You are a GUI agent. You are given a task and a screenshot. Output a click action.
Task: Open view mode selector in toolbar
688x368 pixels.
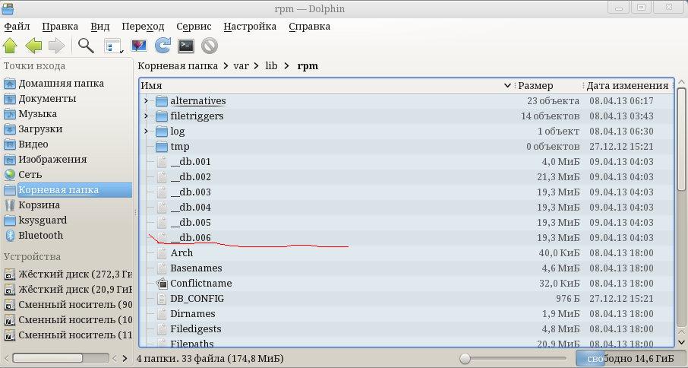click(x=114, y=46)
